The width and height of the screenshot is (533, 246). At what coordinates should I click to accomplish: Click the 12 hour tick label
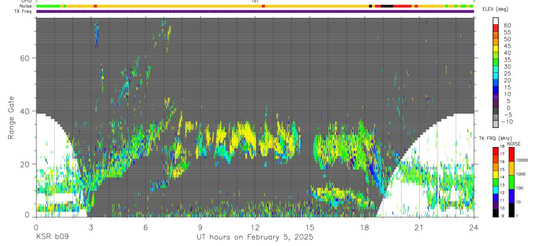click(x=255, y=227)
